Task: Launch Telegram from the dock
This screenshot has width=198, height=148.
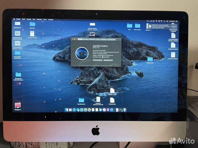Action: (82, 110)
